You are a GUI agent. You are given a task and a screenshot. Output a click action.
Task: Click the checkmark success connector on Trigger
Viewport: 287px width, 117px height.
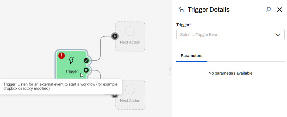86,61
